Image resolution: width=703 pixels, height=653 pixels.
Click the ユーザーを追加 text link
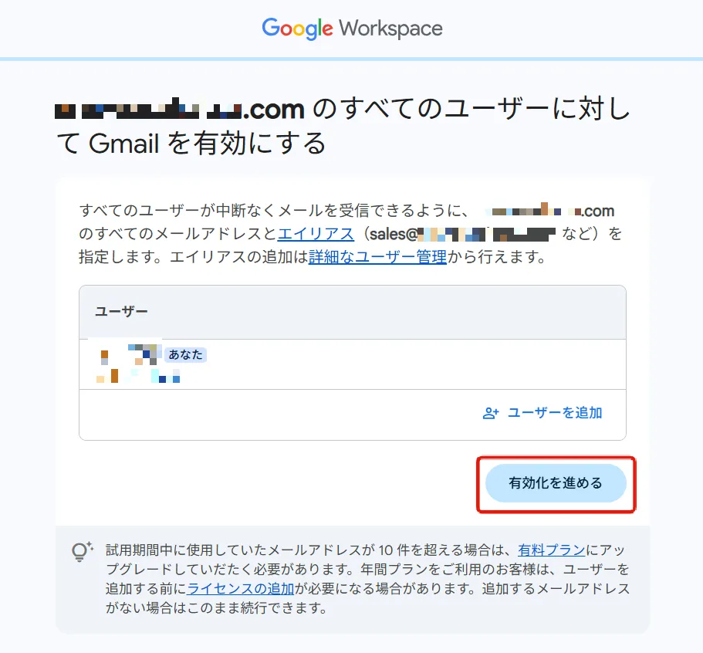coord(555,413)
